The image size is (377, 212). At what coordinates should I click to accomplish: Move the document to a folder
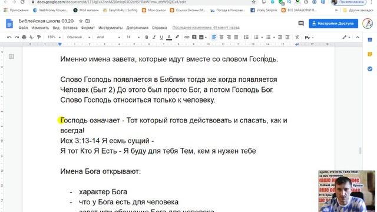tap(88, 21)
